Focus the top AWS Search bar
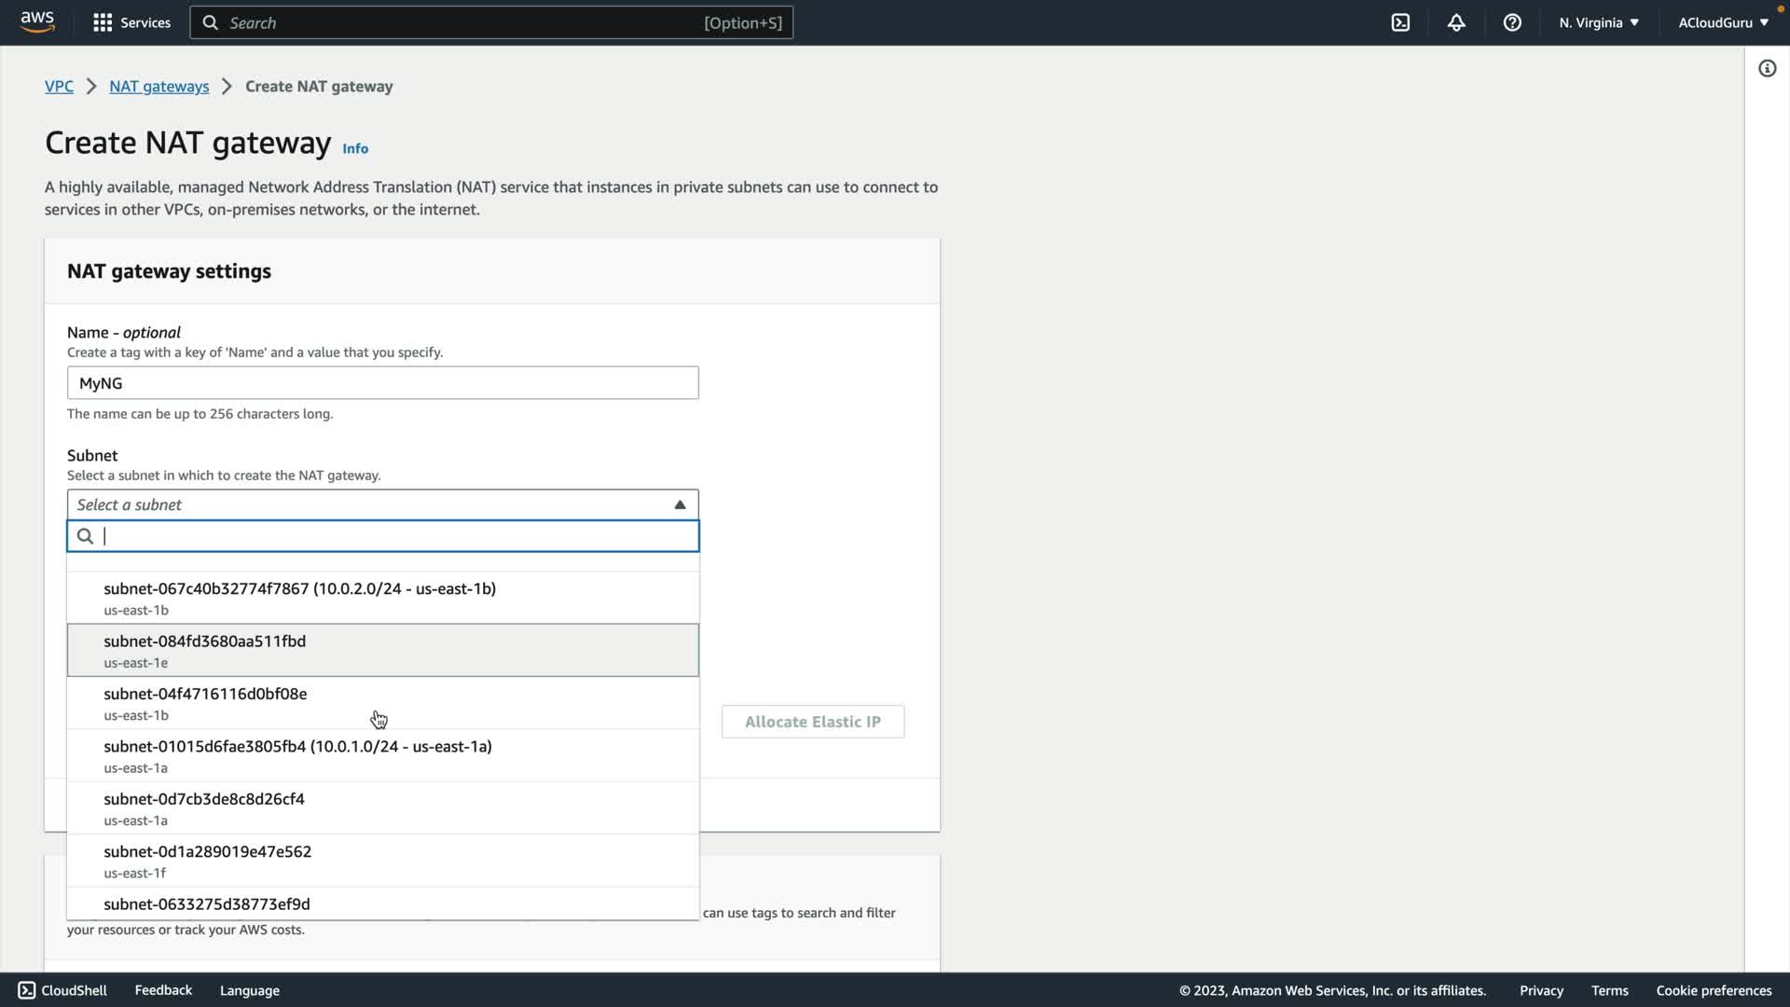 click(x=491, y=22)
